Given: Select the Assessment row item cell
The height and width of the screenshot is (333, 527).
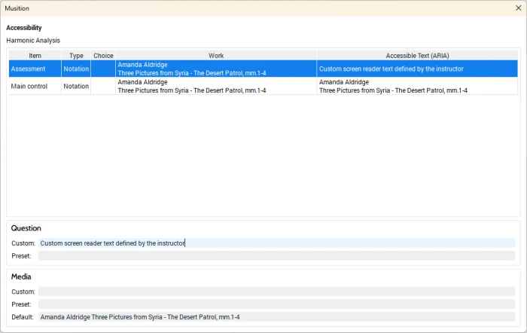Looking at the screenshot, I should coord(35,69).
